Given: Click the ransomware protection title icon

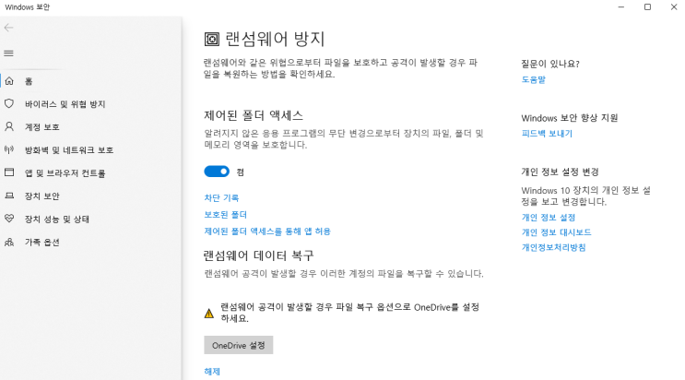Looking at the screenshot, I should pos(212,39).
